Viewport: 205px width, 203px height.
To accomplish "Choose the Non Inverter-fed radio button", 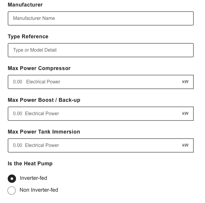I will pyautogui.click(x=12, y=190).
